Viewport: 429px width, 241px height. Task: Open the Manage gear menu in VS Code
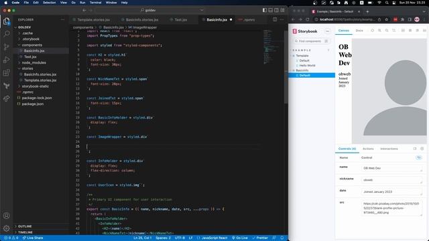click(x=6, y=228)
